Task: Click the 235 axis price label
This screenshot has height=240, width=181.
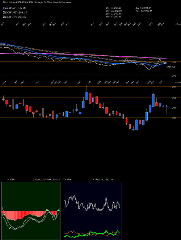Action: tap(174, 118)
